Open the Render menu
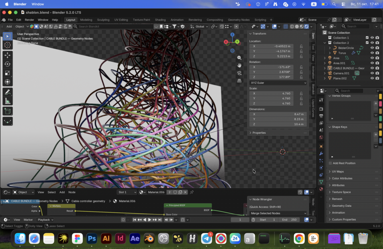This screenshot has width=383, height=249. [29, 20]
